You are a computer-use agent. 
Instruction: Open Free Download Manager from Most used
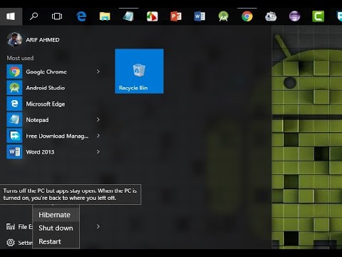(53, 136)
